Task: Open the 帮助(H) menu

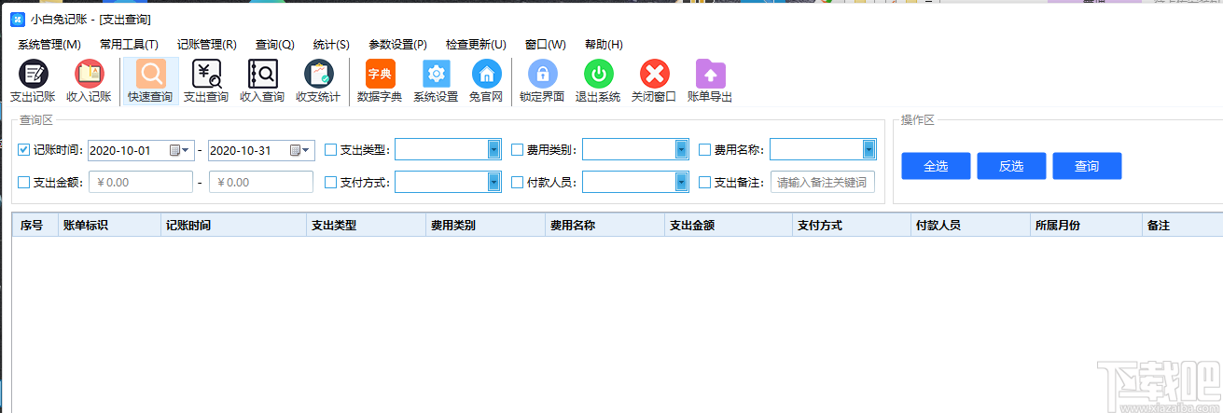Action: click(x=604, y=45)
